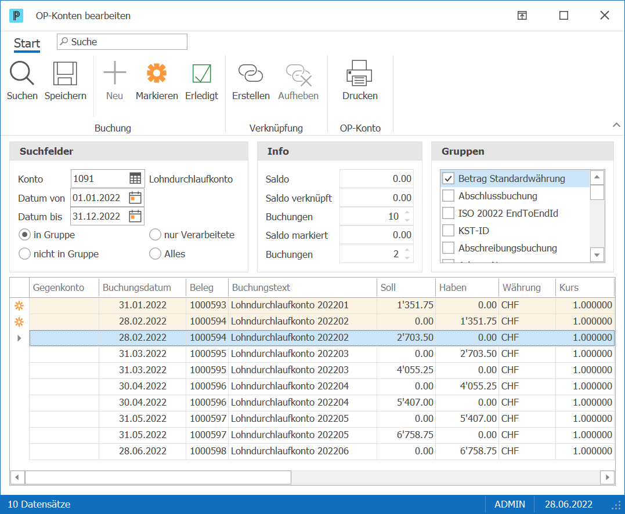Sort by the Buchungsdatum column header
Image resolution: width=625 pixels, height=514 pixels.
coord(142,287)
